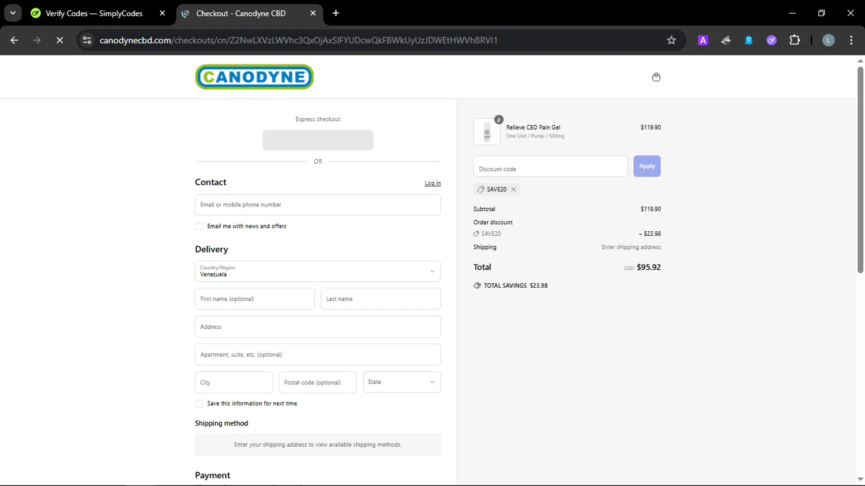Open the cart bag icon
The height and width of the screenshot is (486, 865).
click(x=656, y=77)
